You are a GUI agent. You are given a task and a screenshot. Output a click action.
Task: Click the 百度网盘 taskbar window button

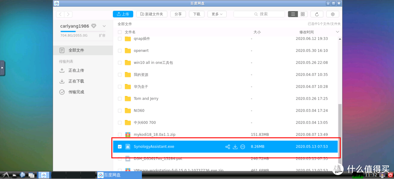tap(120, 175)
